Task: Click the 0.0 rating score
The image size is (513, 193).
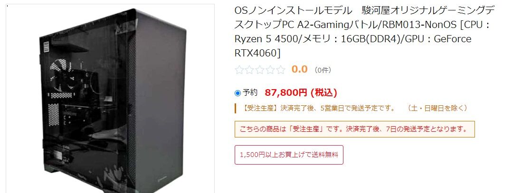Action: click(x=299, y=69)
